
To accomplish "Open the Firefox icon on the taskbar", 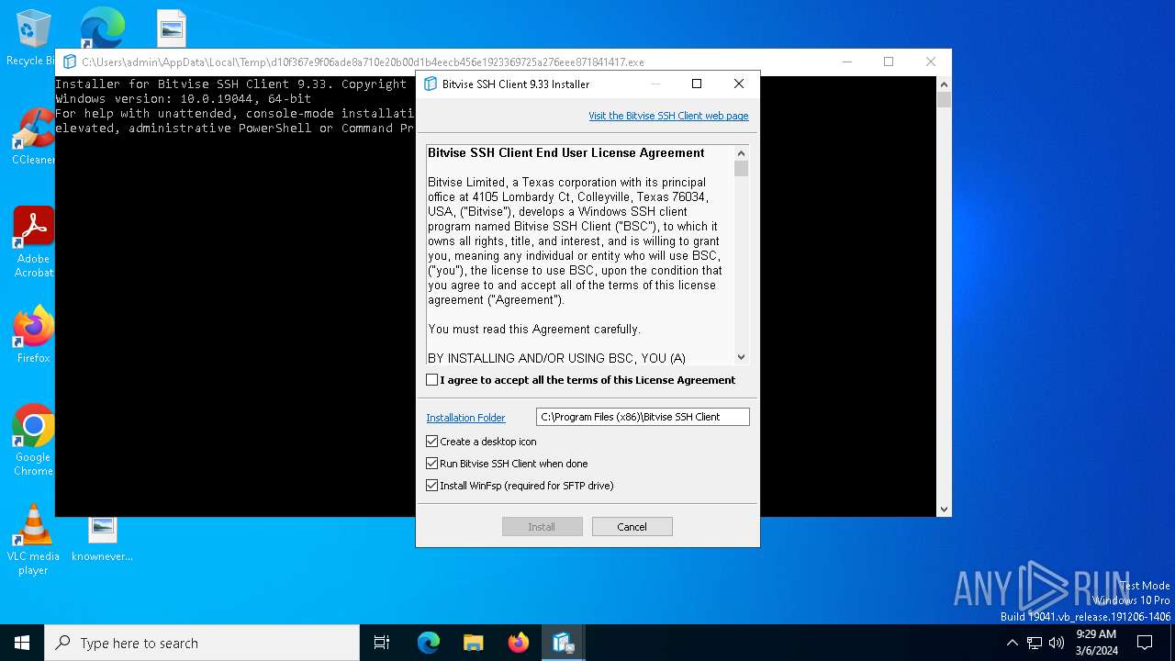I will tap(519, 643).
